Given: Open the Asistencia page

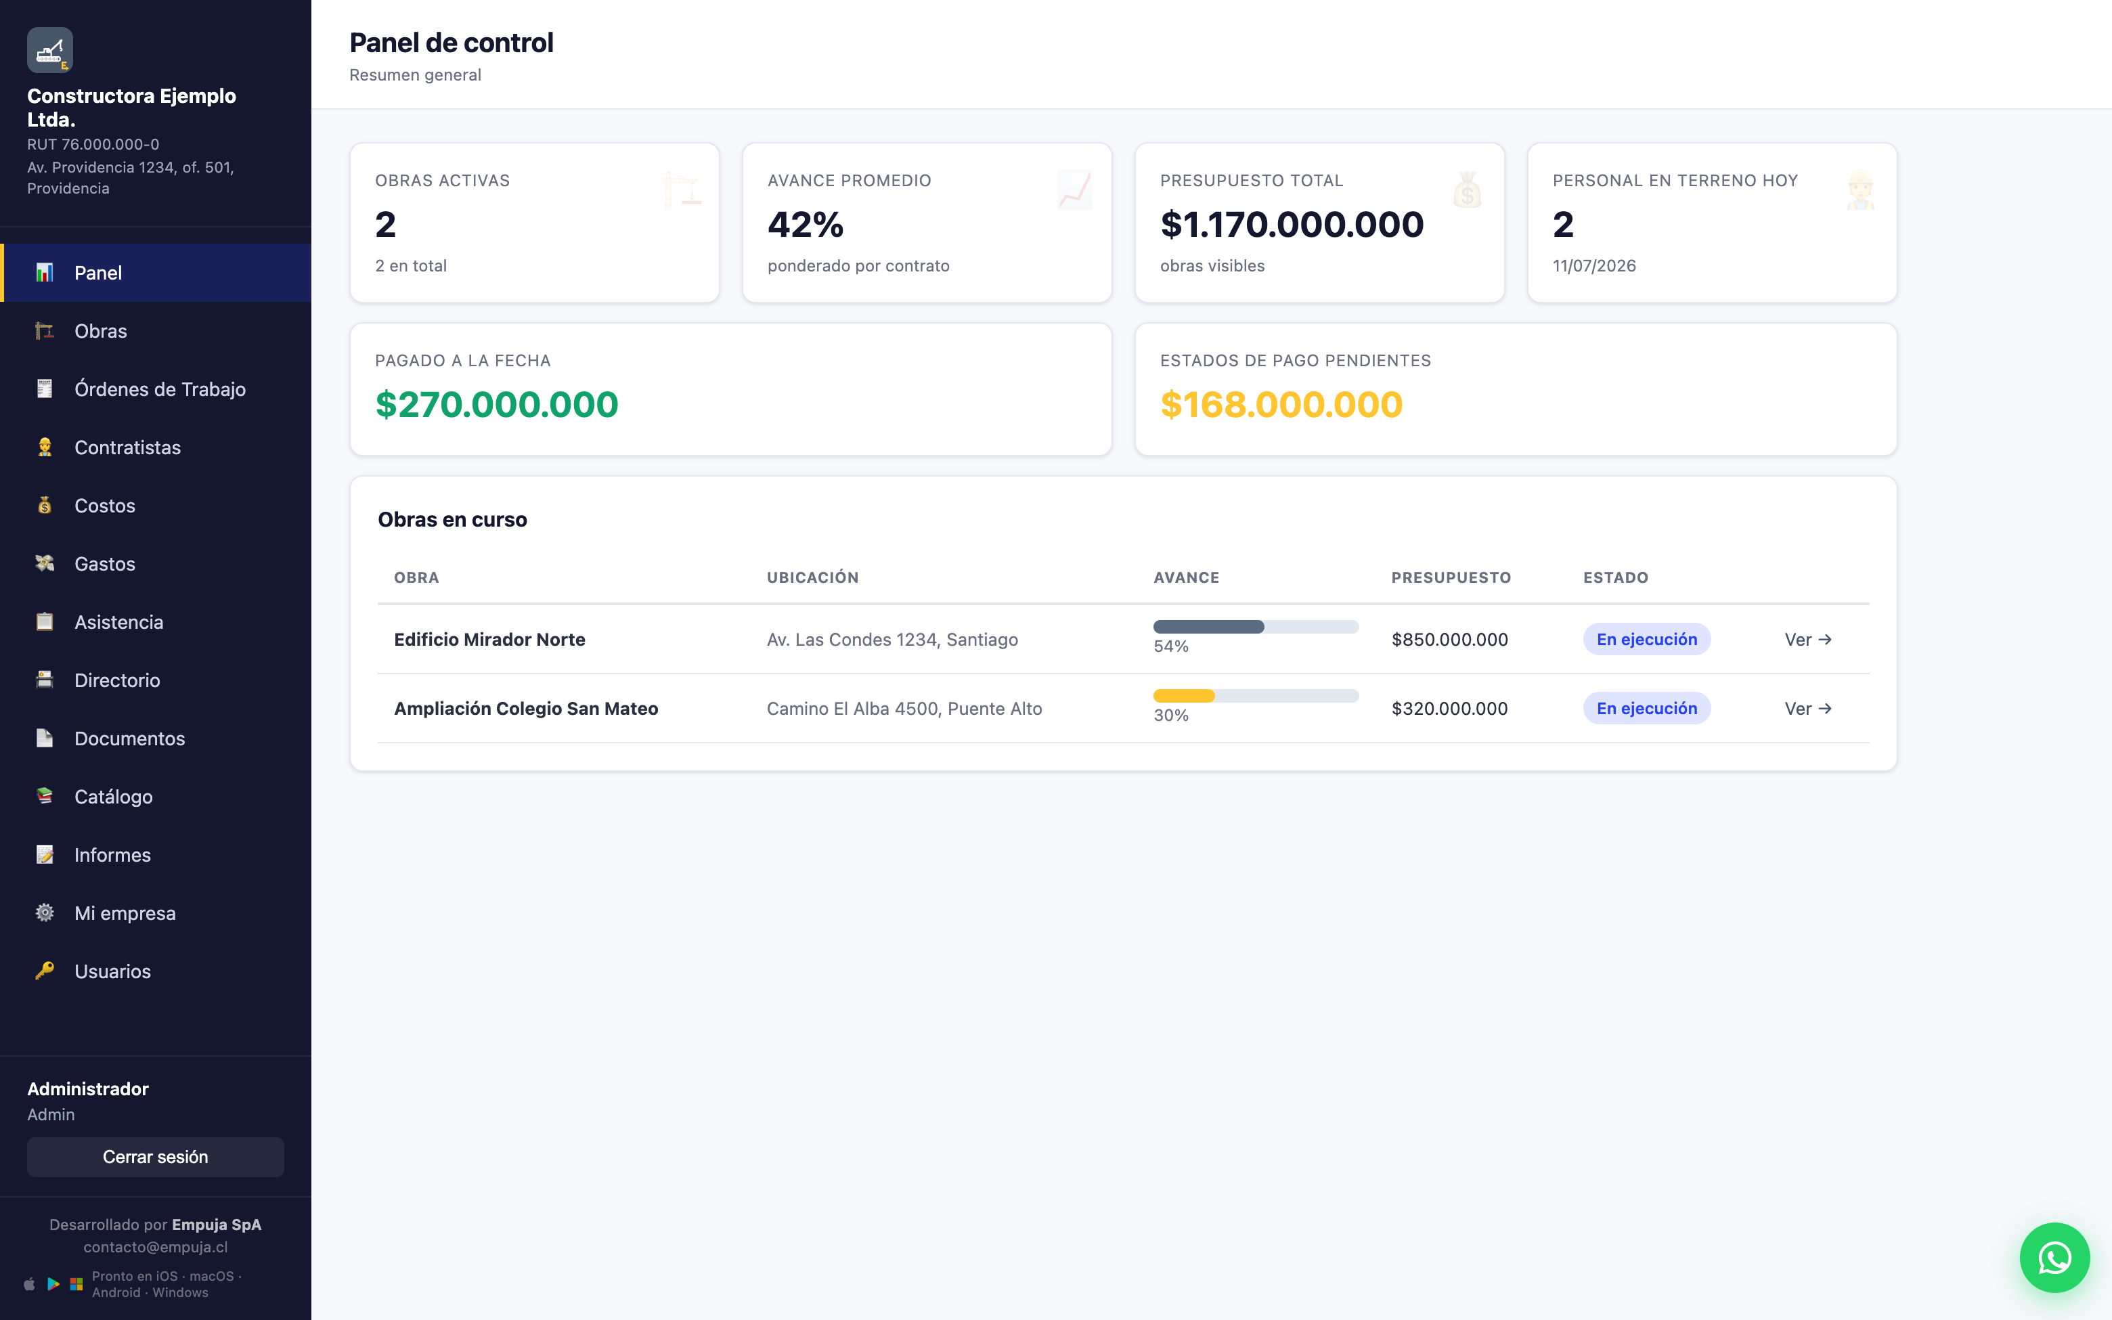Looking at the screenshot, I should pos(155,621).
